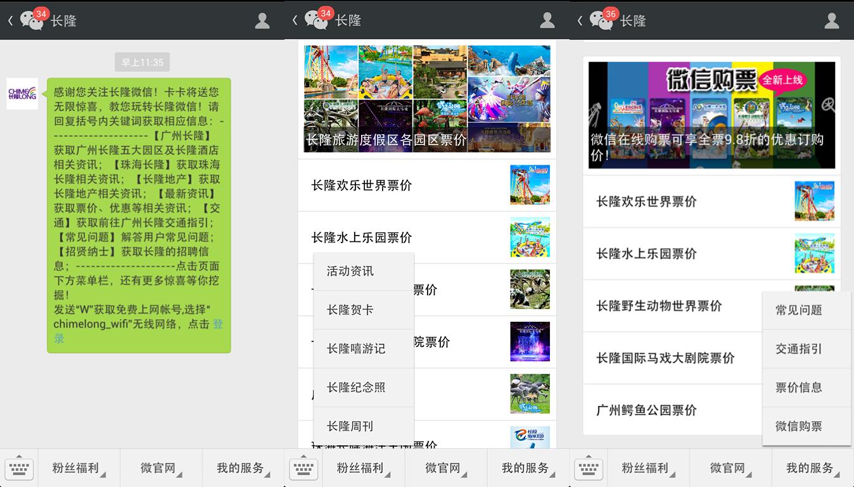Open 长隆水上乐园票价 under the 长隆旅游度假区 banner
This screenshot has width=854, height=487.
427,237
